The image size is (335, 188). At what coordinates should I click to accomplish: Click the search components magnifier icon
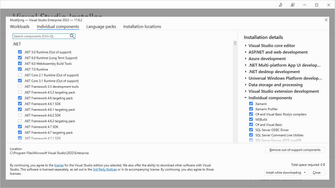72,36
